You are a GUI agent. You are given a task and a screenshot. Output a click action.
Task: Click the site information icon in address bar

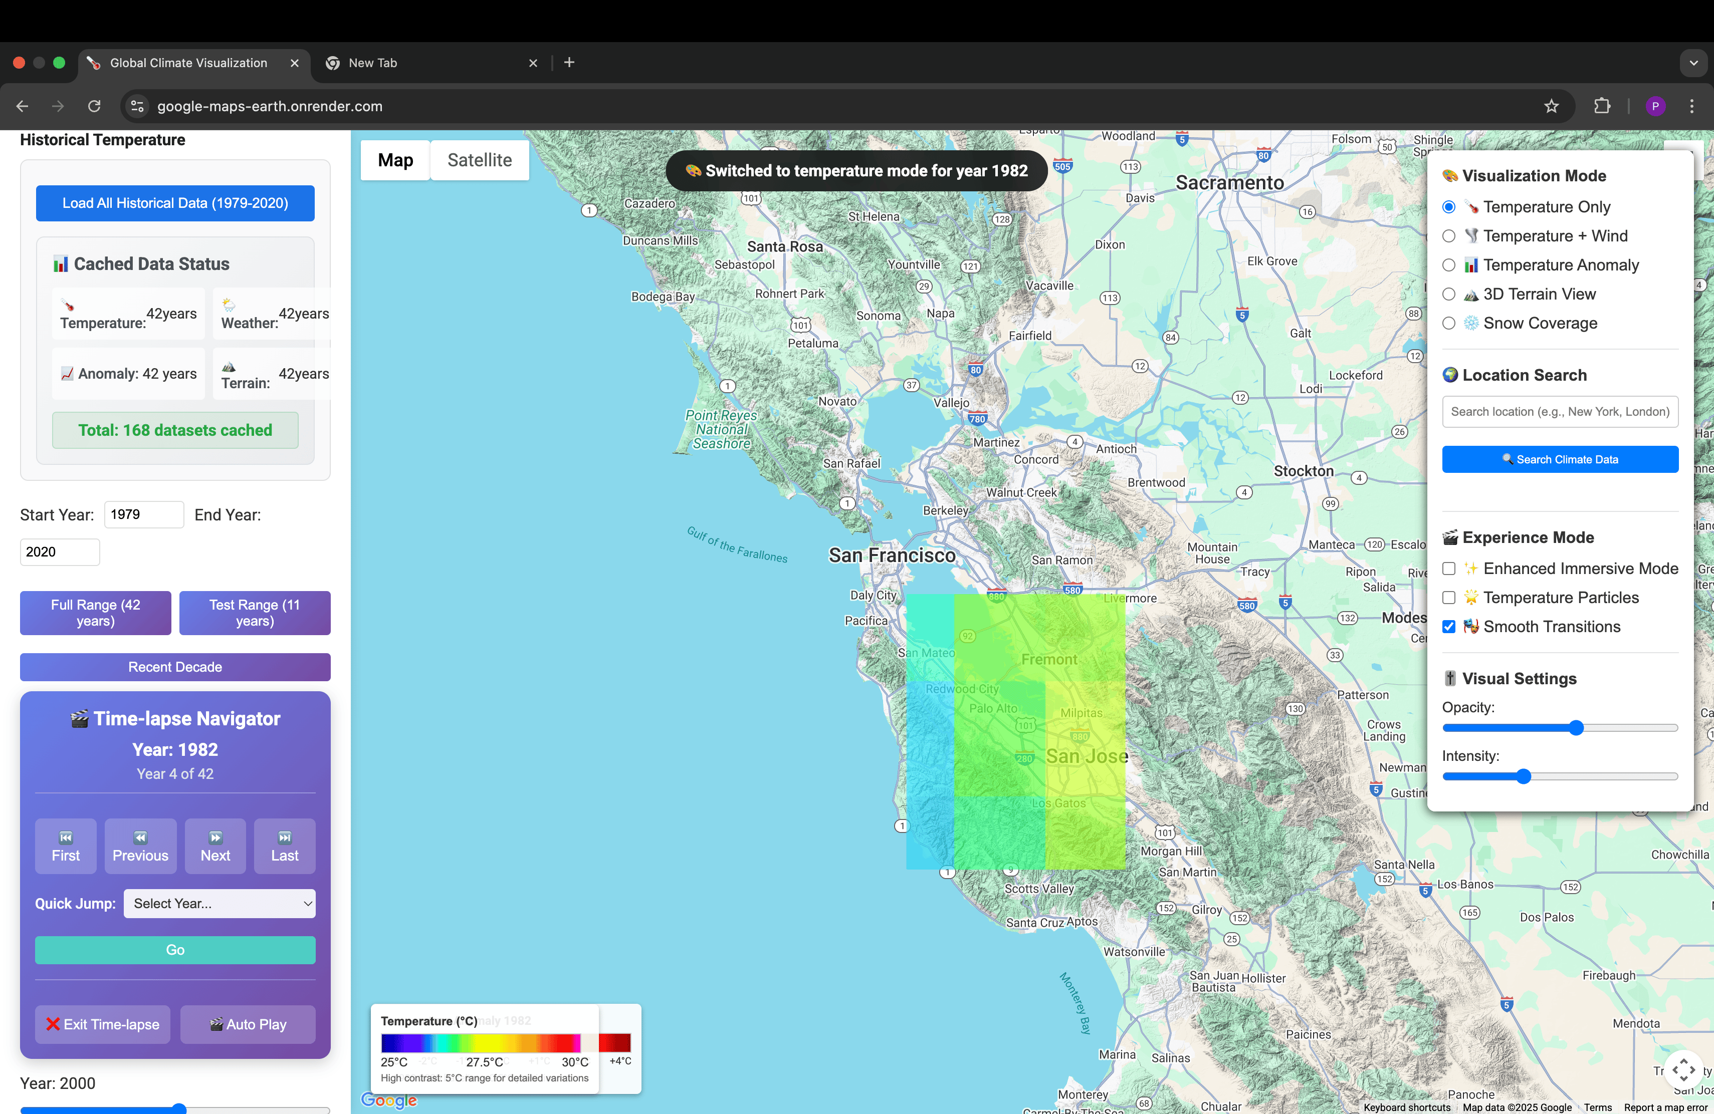[137, 107]
